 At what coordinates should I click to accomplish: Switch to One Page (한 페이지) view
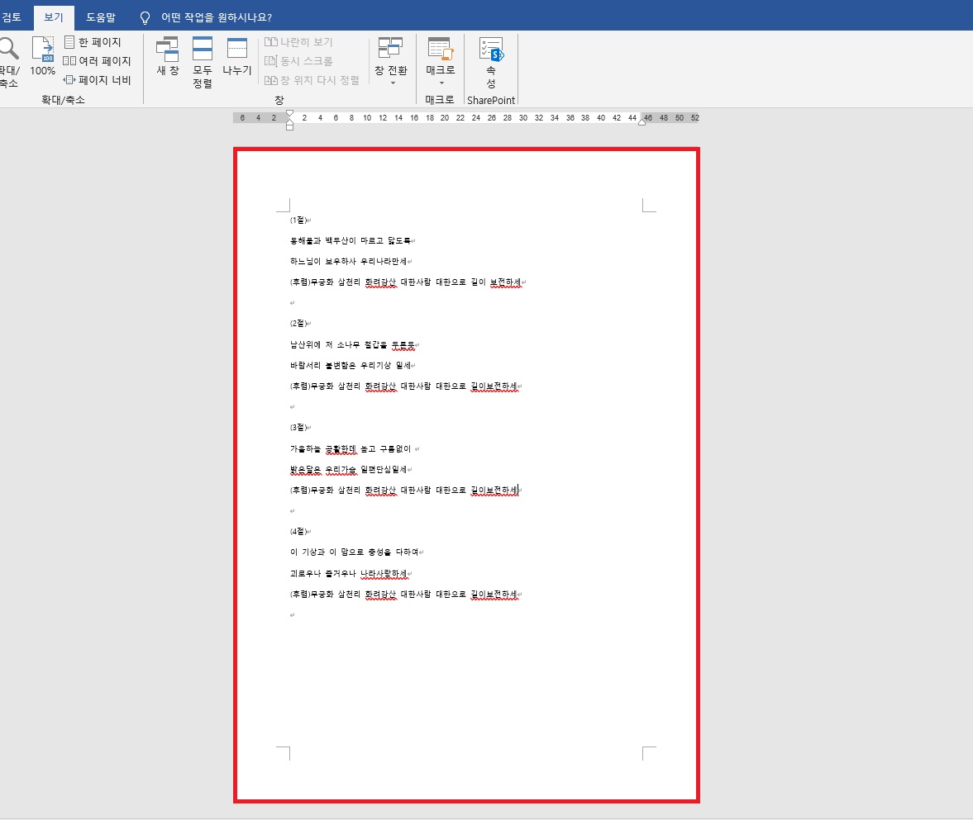[93, 42]
